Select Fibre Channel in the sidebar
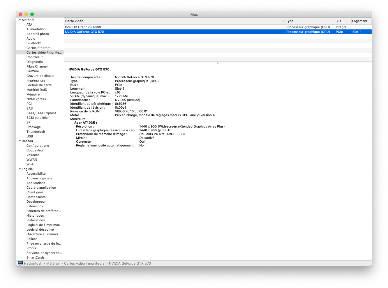Viewport: 388px width, 288px height. click(37, 66)
